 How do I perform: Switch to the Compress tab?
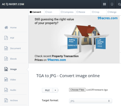[67, 12]
